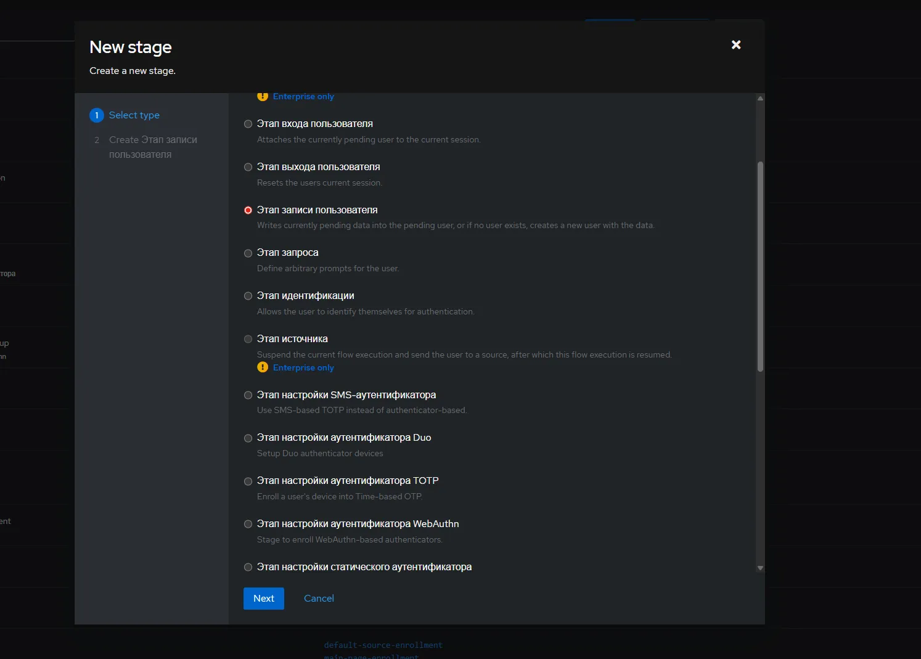
Task: Choose SMS-аутентификатора setup stage radio
Action: pos(248,395)
